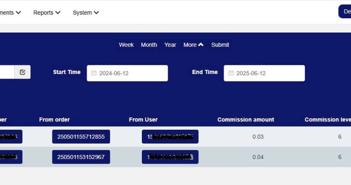Click the From User column header
Viewport: 351px width, 185px height.
[x=143, y=120]
